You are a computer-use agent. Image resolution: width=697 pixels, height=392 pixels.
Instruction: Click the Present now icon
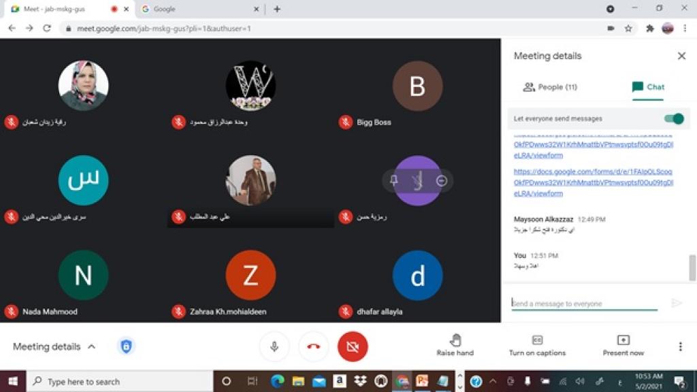(x=623, y=340)
